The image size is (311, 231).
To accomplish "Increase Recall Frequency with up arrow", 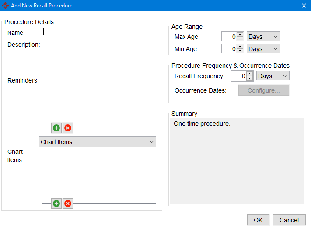I will pos(249,74).
